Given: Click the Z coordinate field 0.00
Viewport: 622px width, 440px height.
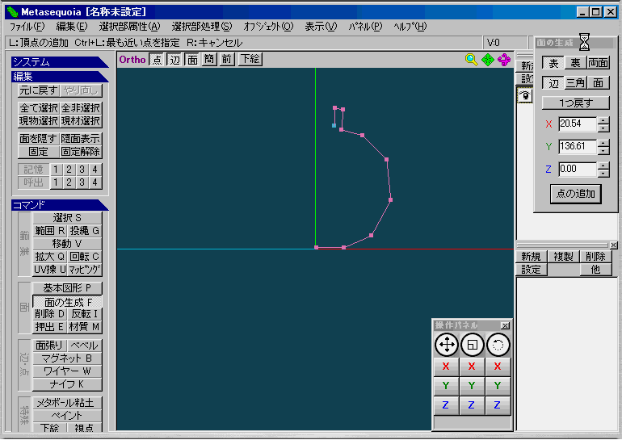Looking at the screenshot, I should [x=578, y=170].
